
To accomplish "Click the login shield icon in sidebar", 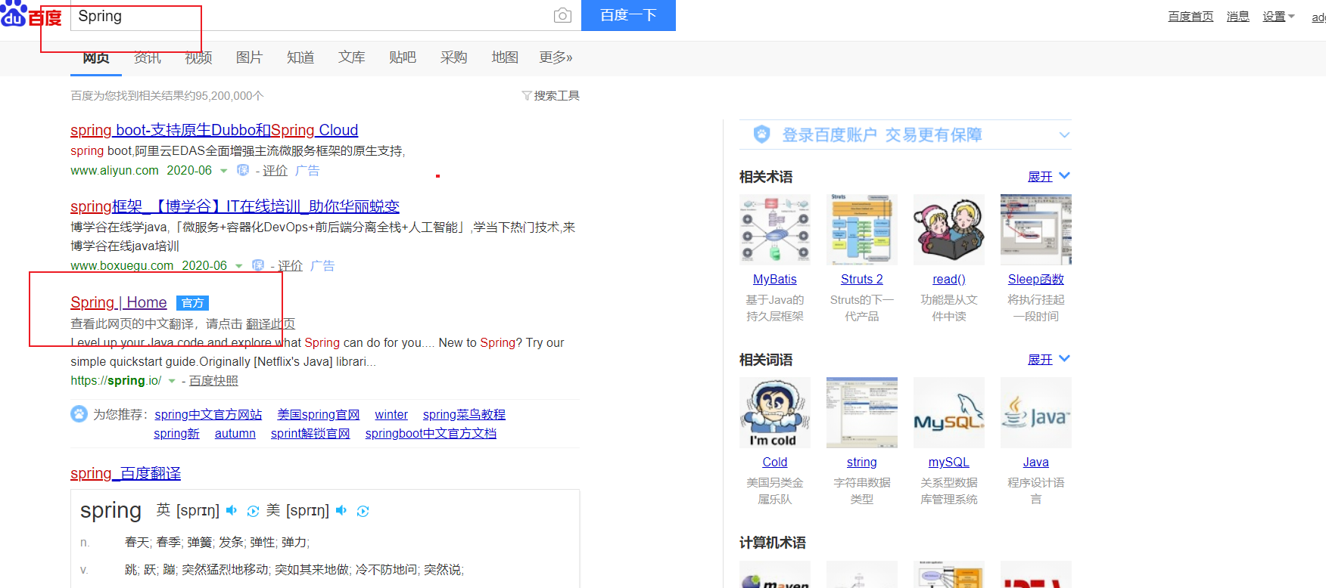I will pos(761,135).
